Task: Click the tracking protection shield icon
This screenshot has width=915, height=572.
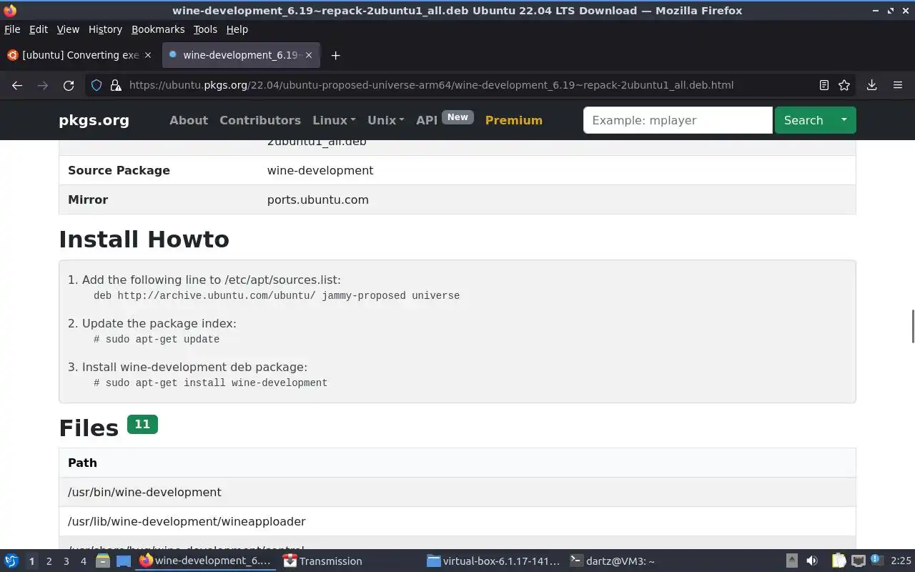Action: pos(97,85)
